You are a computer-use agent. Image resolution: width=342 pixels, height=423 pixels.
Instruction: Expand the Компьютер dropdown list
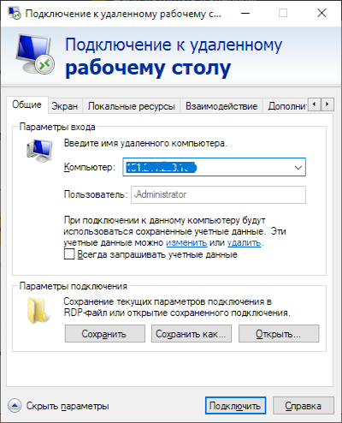tap(298, 167)
